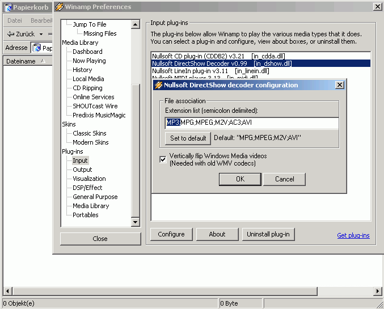Click the Papierkorb recycle bin title icon
Viewport: 384px width, 309px height.
pyautogui.click(x=9, y=7)
